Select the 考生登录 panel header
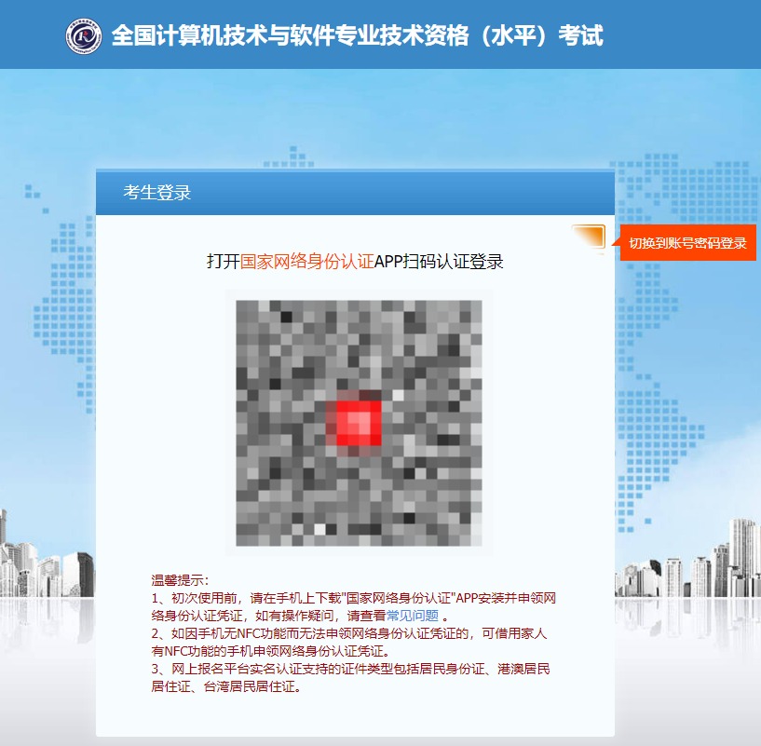761x746 pixels. [x=157, y=193]
